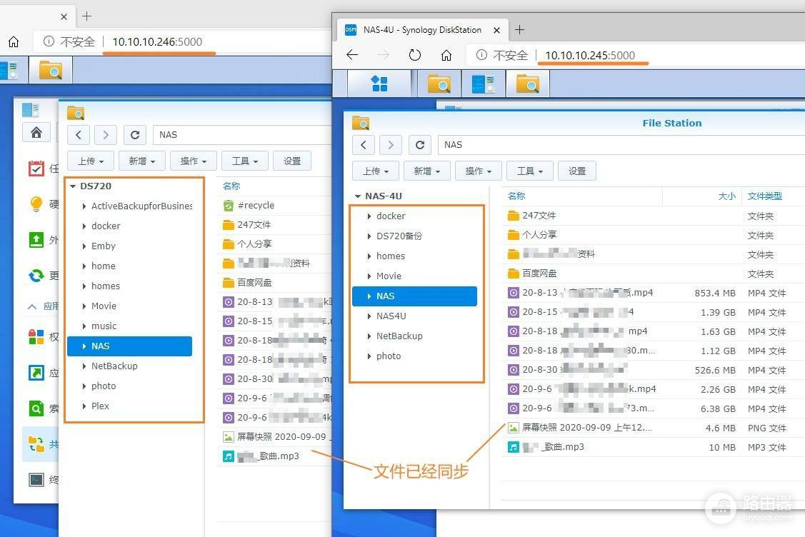
Task: Refresh the NAS-4U File Station folder
Action: 421,144
